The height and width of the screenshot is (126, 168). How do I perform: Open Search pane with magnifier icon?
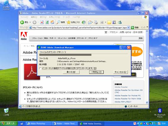point(58,22)
